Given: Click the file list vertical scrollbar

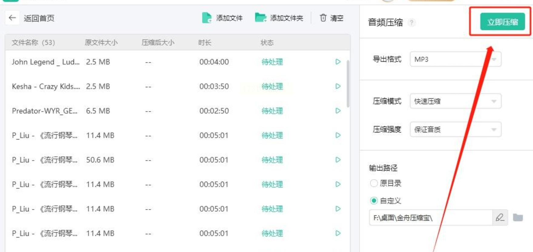Looking at the screenshot, I should point(348,84).
